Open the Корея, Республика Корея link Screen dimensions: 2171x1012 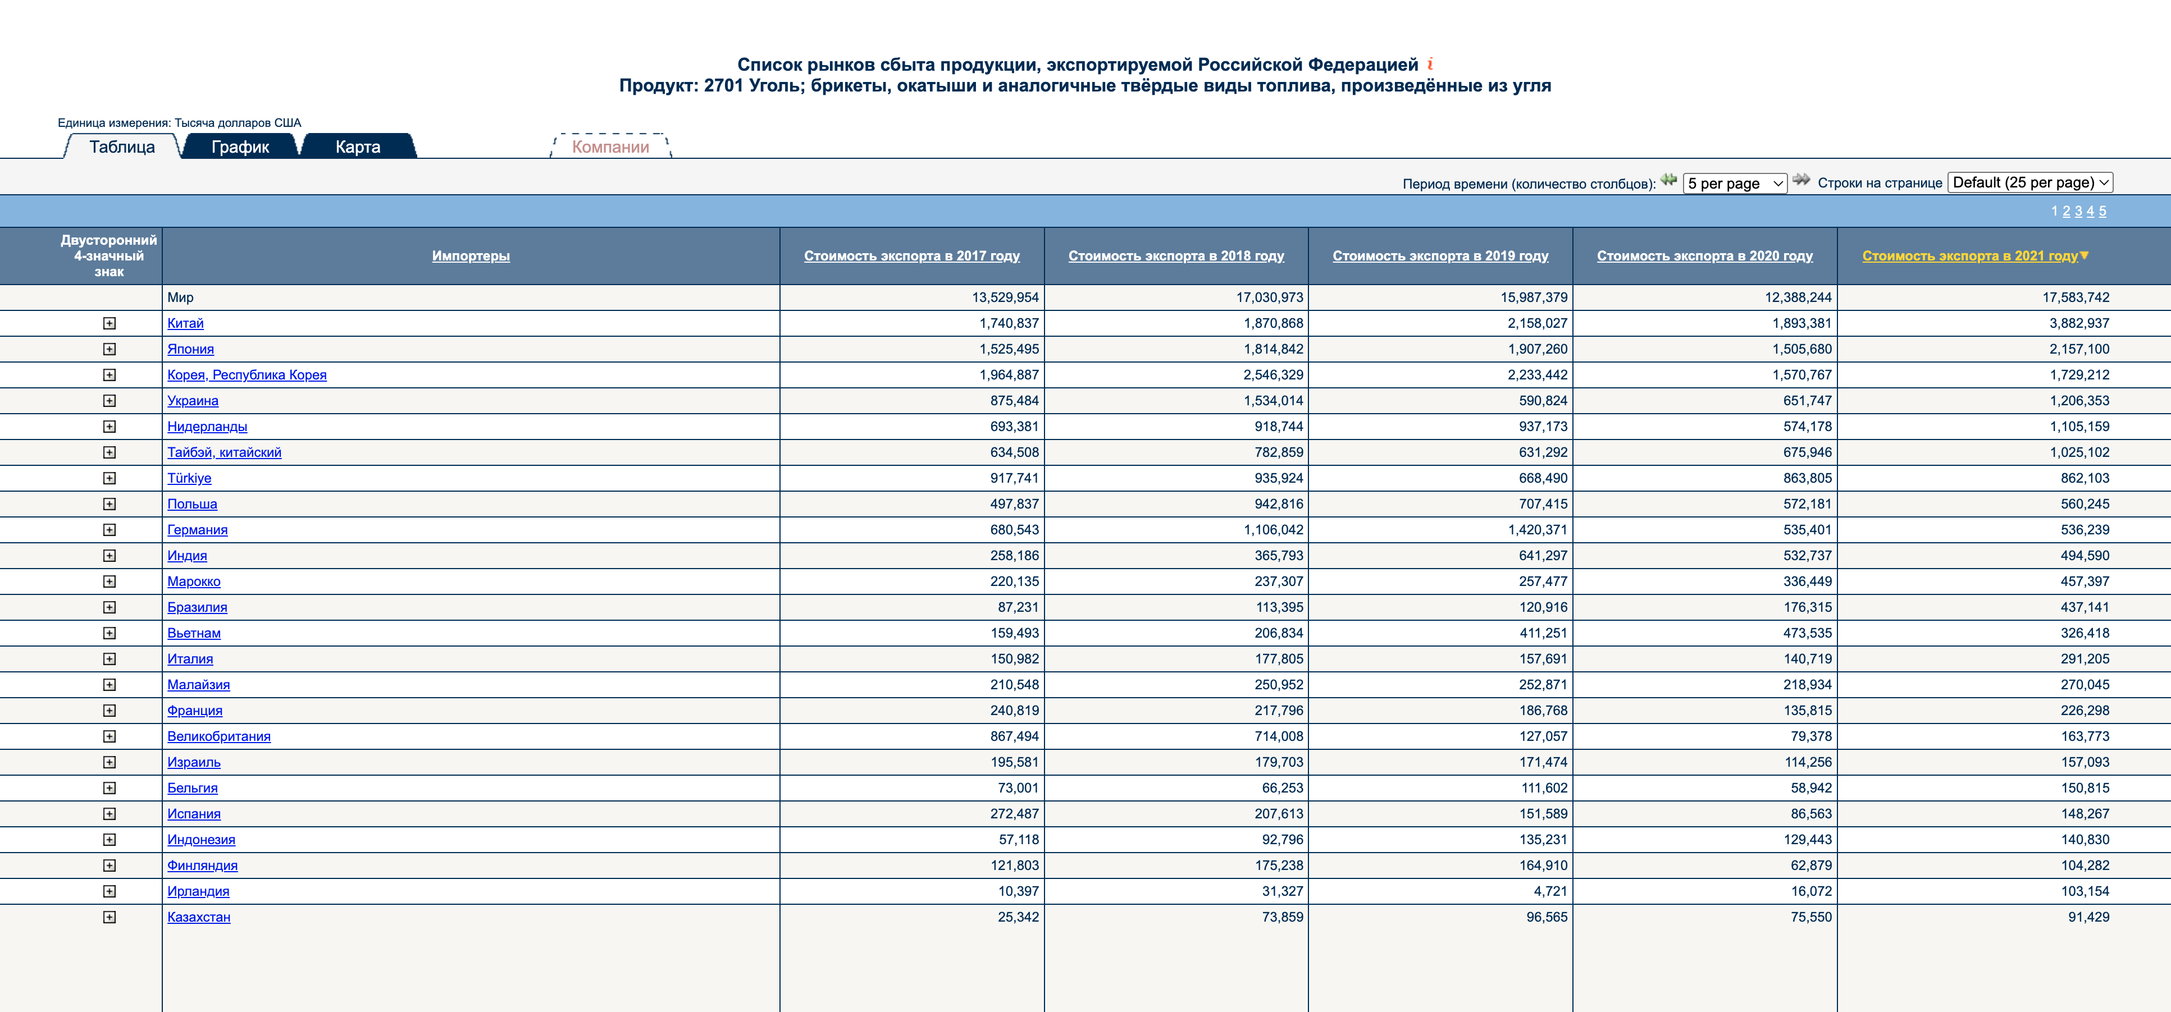(x=247, y=375)
